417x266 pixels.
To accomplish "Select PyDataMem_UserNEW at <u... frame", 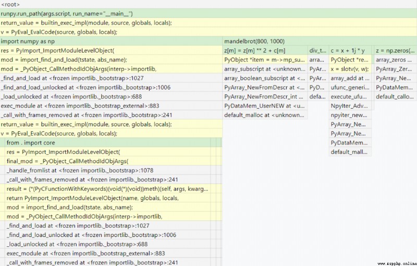I will 265,105.
